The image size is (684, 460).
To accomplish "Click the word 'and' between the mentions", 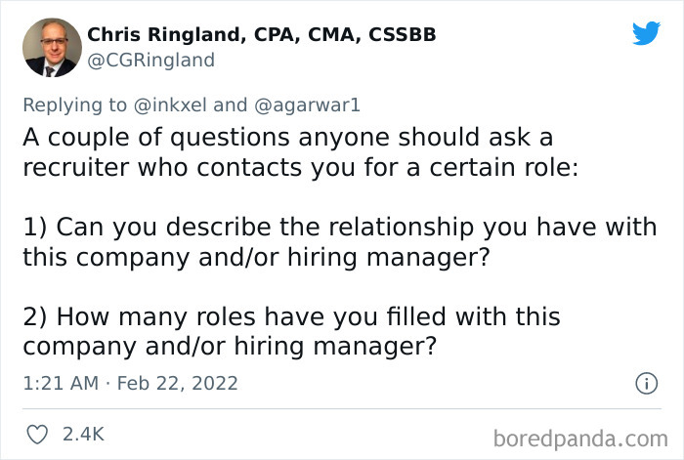I will [232, 105].
